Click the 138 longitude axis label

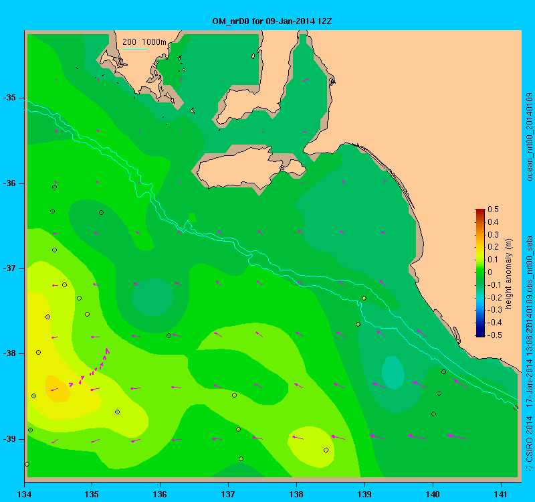[296, 494]
